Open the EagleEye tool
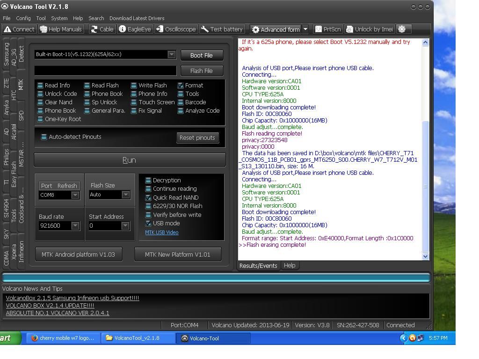 tap(135, 29)
